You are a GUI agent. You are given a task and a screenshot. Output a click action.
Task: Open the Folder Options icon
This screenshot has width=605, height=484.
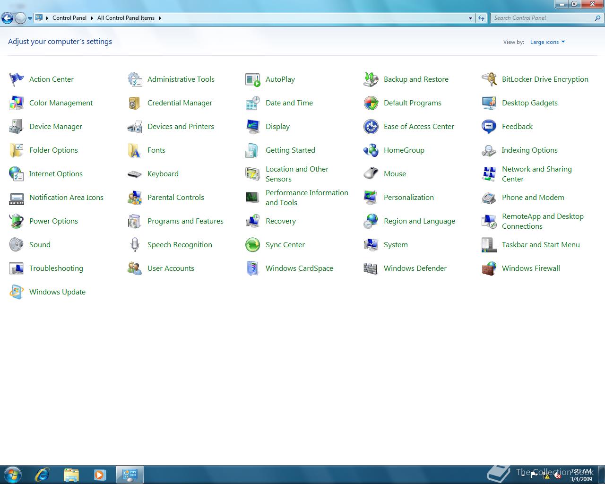(x=17, y=150)
